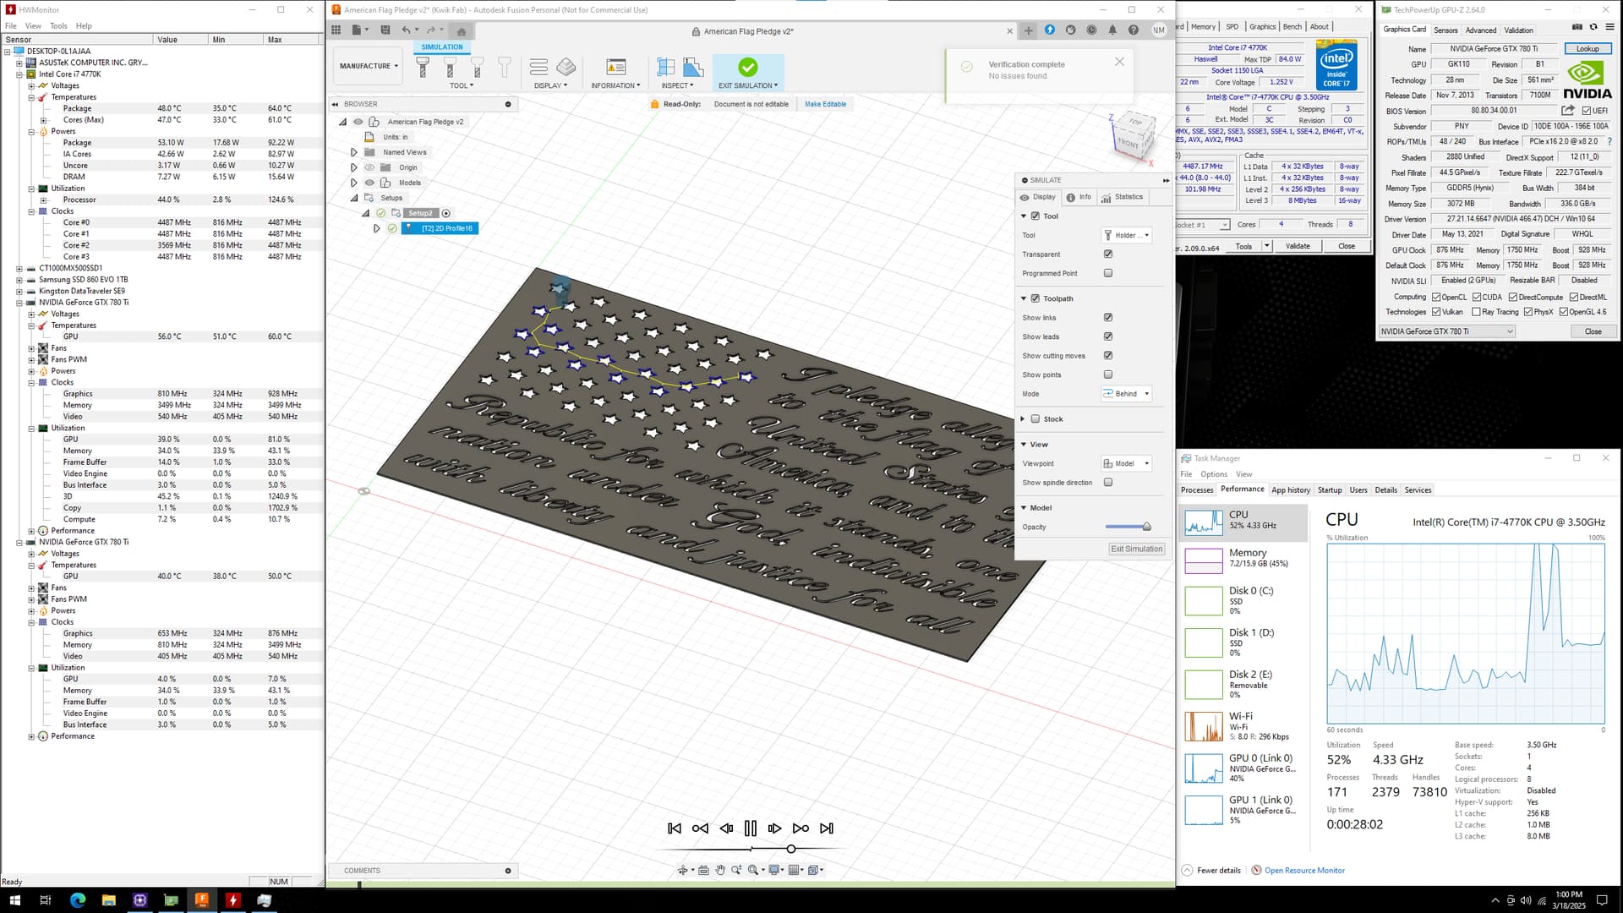Toggle Show links checkbox
This screenshot has width=1623, height=913.
tap(1108, 317)
